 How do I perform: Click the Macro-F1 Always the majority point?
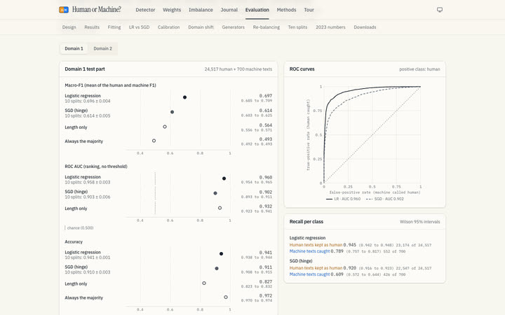point(154,141)
